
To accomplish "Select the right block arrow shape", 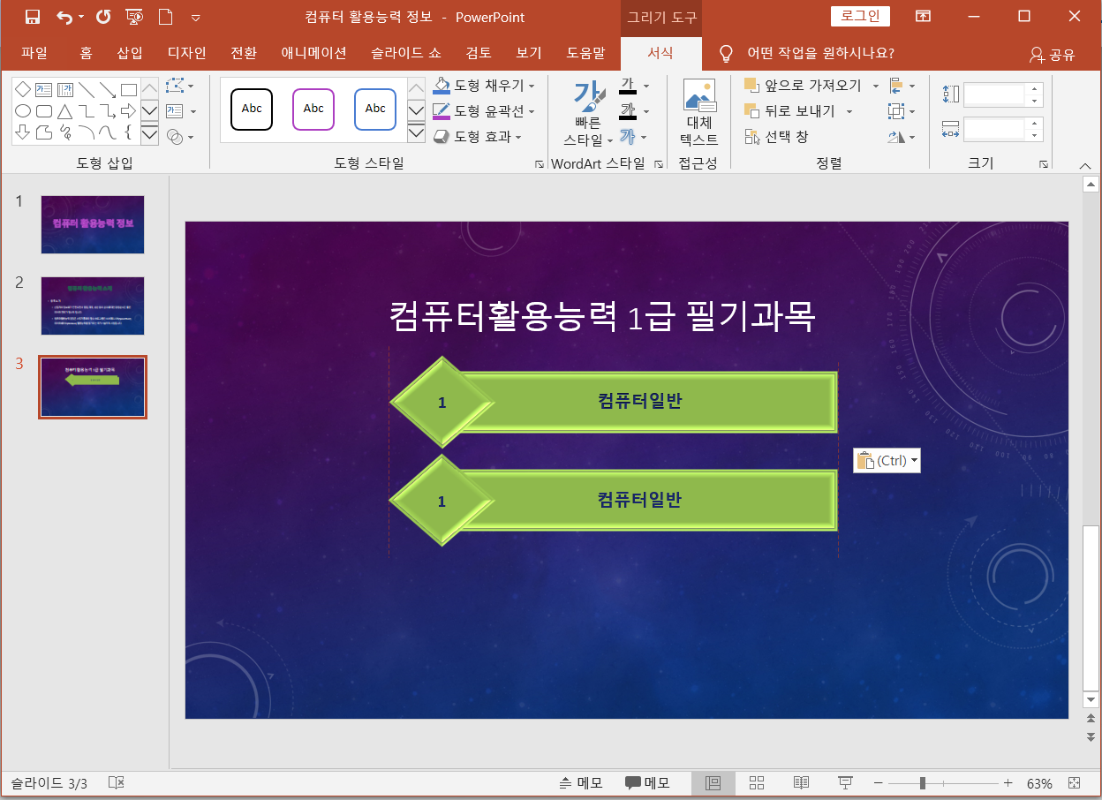I will 129,111.
